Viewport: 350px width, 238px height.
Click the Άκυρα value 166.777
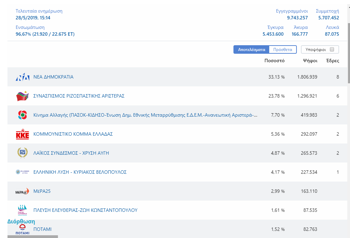click(300, 34)
